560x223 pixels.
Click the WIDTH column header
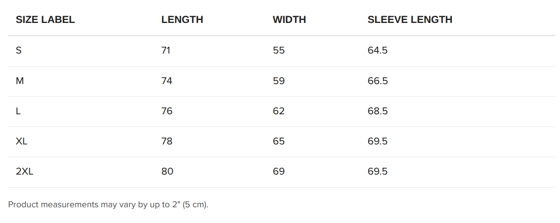click(x=289, y=20)
